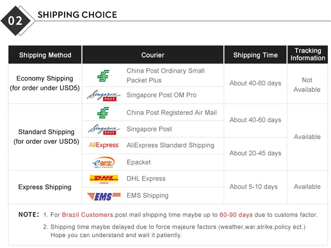Click the red 60-90 days text
Image resolution: width=331 pixels, height=248 pixels.
click(236, 215)
